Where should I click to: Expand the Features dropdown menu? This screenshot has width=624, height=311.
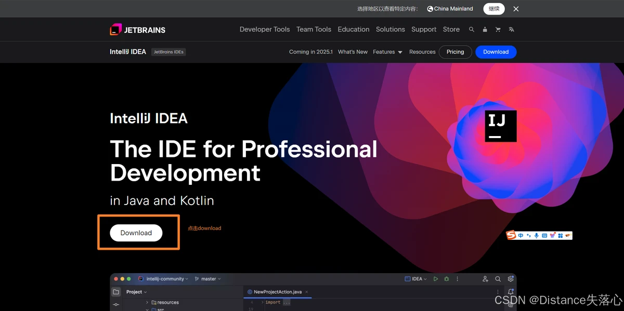[387, 52]
